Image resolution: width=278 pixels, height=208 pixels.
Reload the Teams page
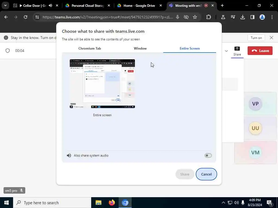26,17
